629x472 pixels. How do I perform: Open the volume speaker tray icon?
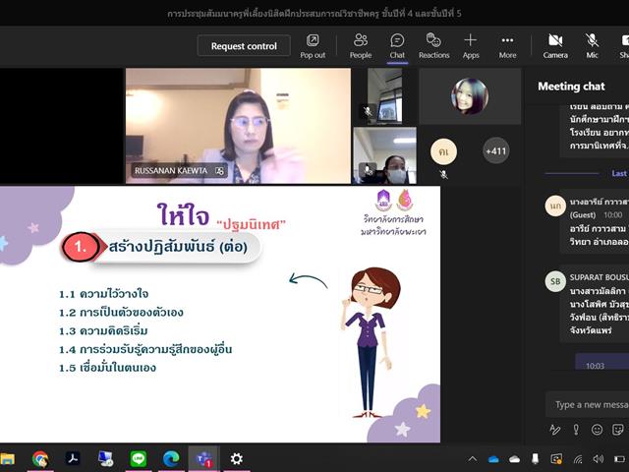(599, 459)
